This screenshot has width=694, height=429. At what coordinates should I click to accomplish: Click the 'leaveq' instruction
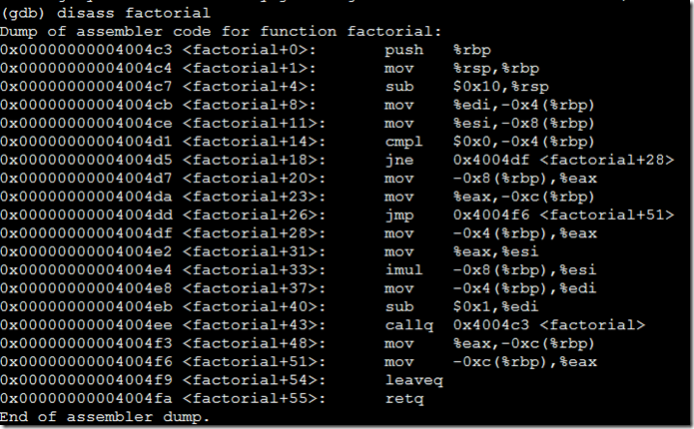tap(413, 380)
